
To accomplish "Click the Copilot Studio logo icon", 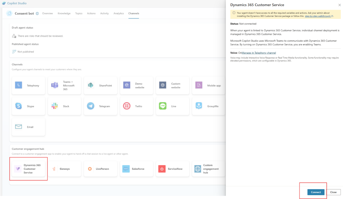I will pyautogui.click(x=4, y=3).
